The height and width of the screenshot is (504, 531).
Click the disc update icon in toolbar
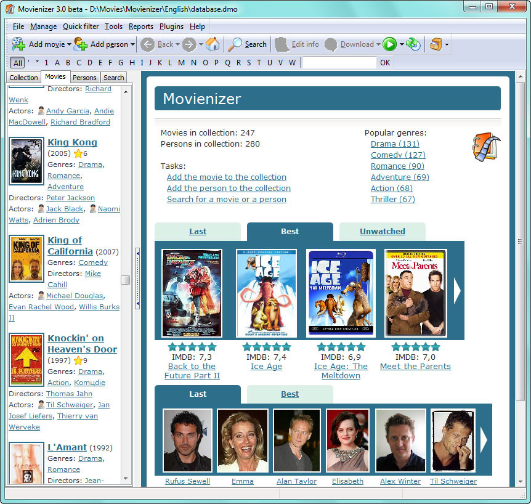413,44
